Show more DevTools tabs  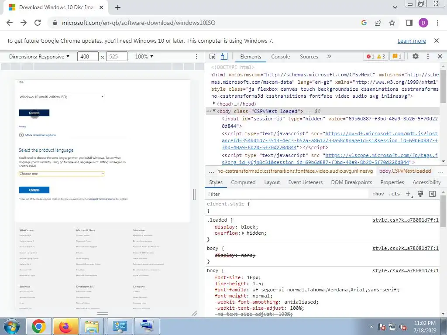pos(329,56)
